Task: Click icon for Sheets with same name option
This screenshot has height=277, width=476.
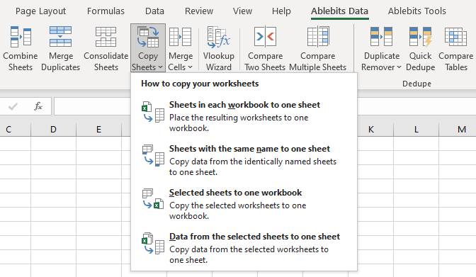Action: point(153,156)
